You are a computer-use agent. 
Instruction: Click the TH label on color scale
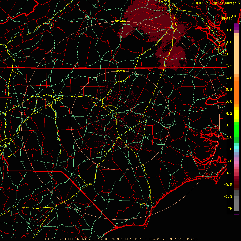click(230, 209)
